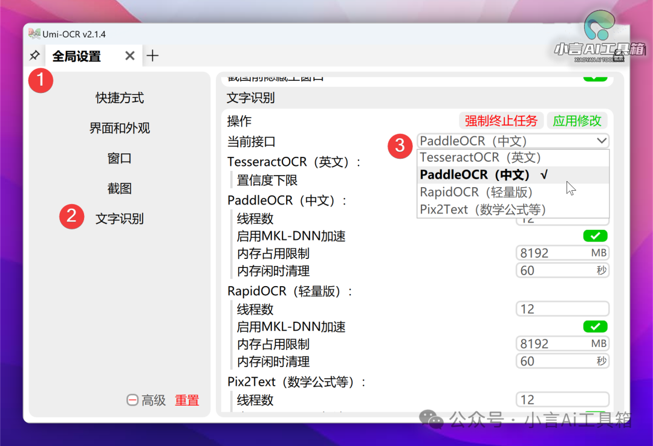Image resolution: width=653 pixels, height=446 pixels.
Task: Go to 截图 settings section
Action: click(x=120, y=189)
